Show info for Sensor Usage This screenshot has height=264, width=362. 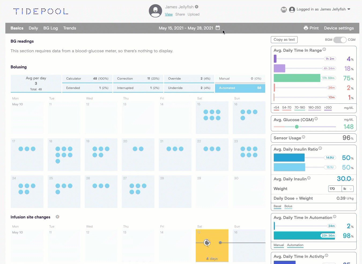(x=304, y=137)
